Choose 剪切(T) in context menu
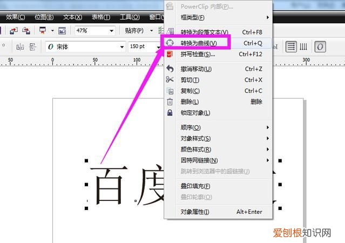The width and height of the screenshot is (345, 243). pyautogui.click(x=218, y=80)
